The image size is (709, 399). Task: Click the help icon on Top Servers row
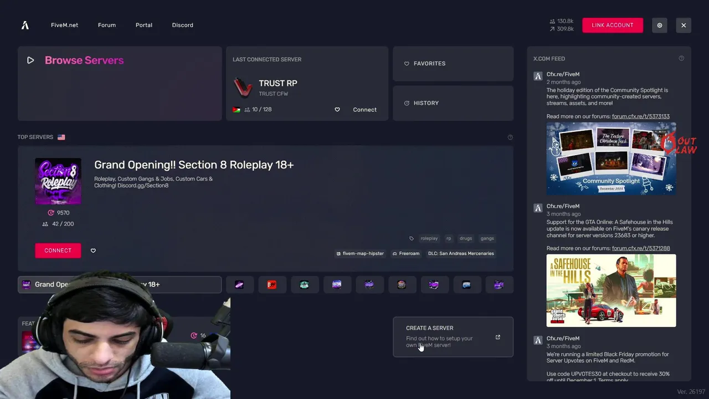(510, 137)
